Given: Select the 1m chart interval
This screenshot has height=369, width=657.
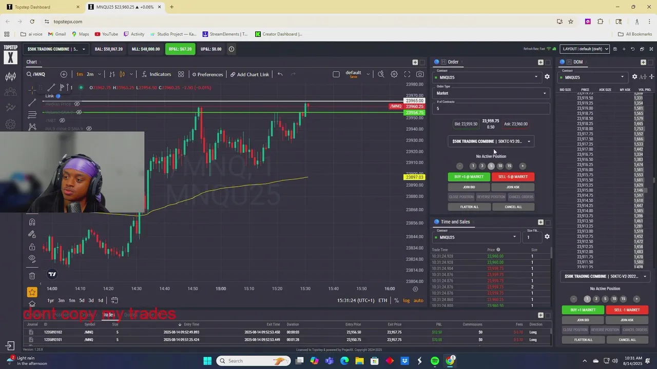Looking at the screenshot, I should pos(80,74).
